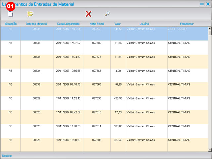This screenshot has height=159, width=212.
Task: Open the yellow folder icon
Action: tap(30, 14)
